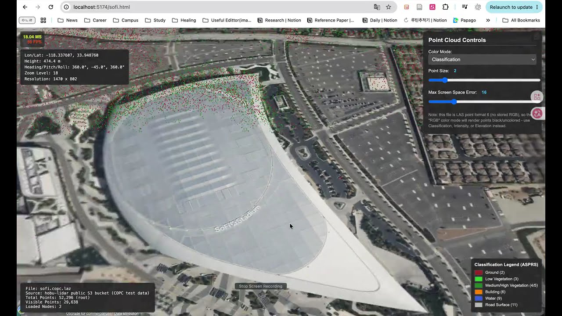Open Research | Notion bookmark
The height and width of the screenshot is (316, 562).
[279, 20]
